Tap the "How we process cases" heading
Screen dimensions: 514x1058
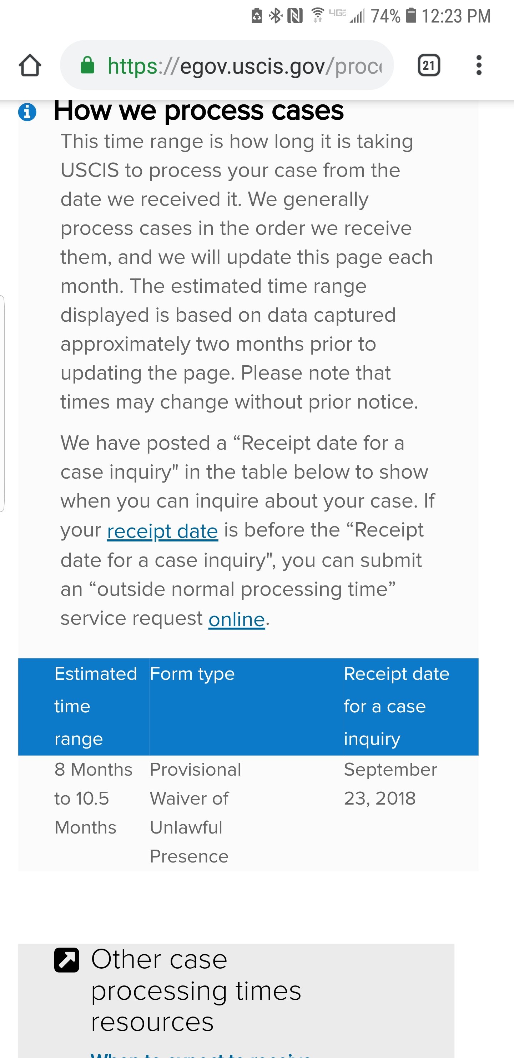pyautogui.click(x=198, y=111)
